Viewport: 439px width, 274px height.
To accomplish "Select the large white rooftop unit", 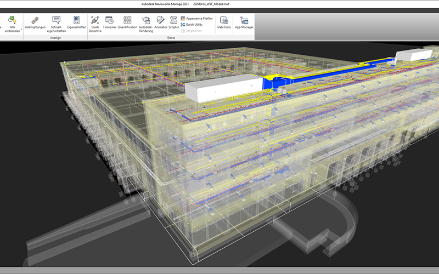I will pyautogui.click(x=223, y=88).
